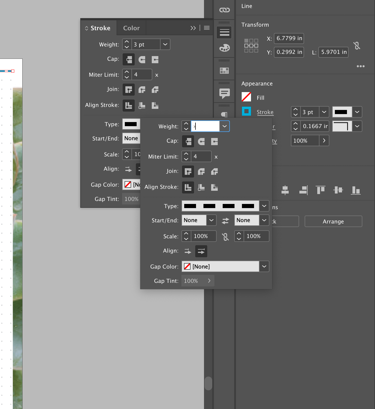This screenshot has height=409, width=375.
Task: Toggle align stroke to outside
Action: [x=214, y=187]
